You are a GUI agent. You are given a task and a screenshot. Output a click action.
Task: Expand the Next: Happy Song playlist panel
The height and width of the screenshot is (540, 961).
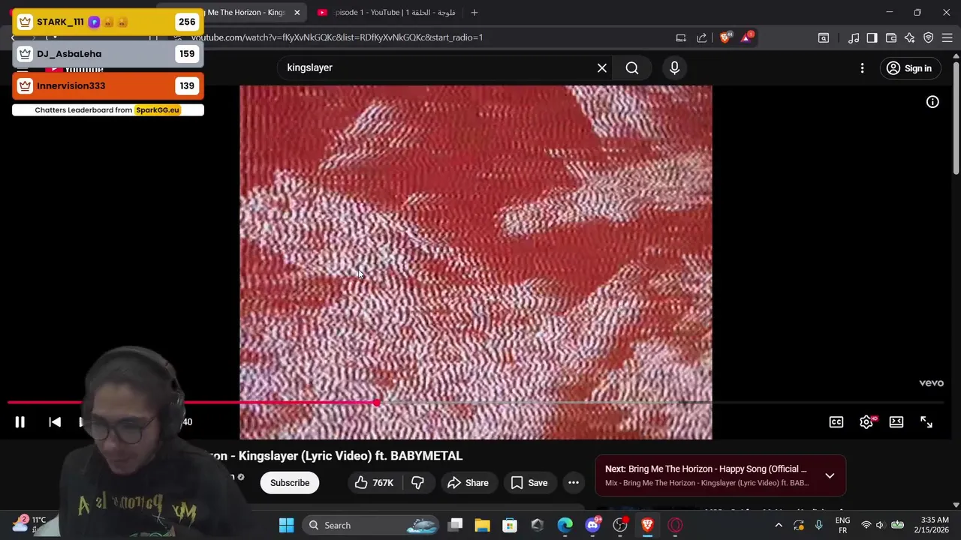coord(830,475)
